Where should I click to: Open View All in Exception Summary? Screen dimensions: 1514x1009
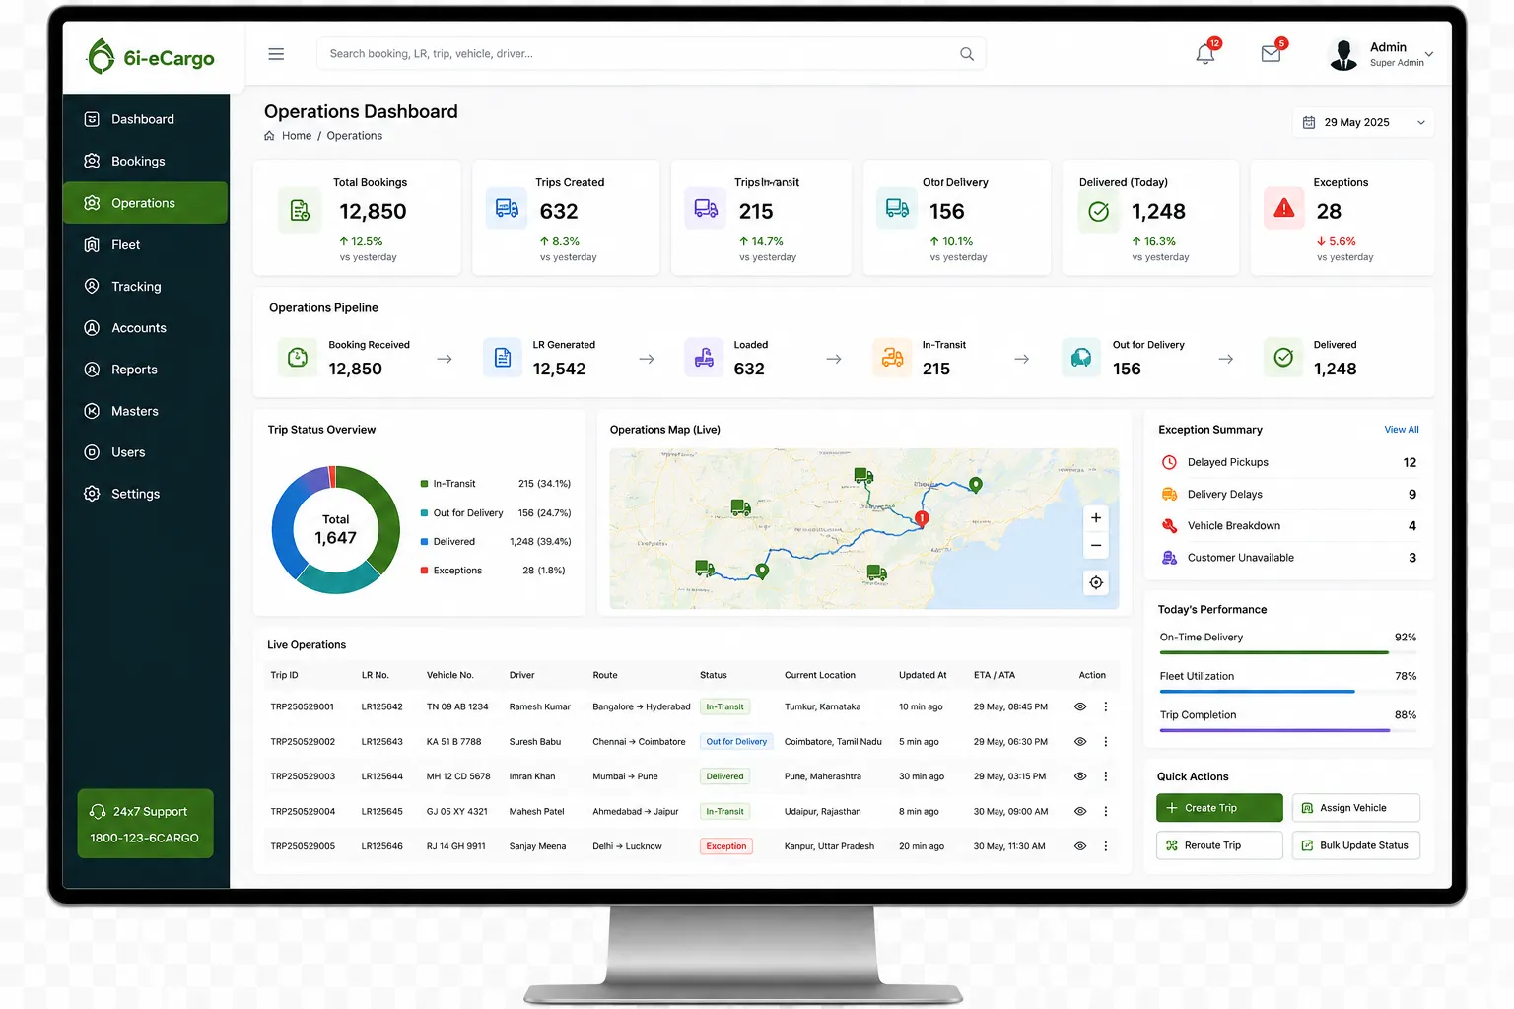pos(1402,430)
